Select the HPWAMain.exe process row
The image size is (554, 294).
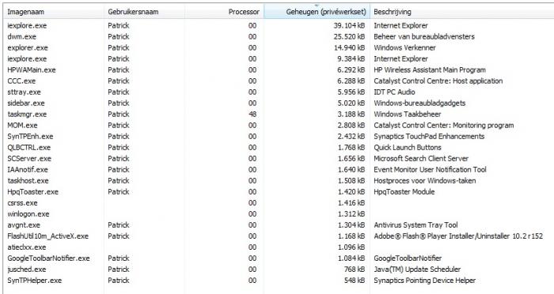pyautogui.click(x=279, y=70)
